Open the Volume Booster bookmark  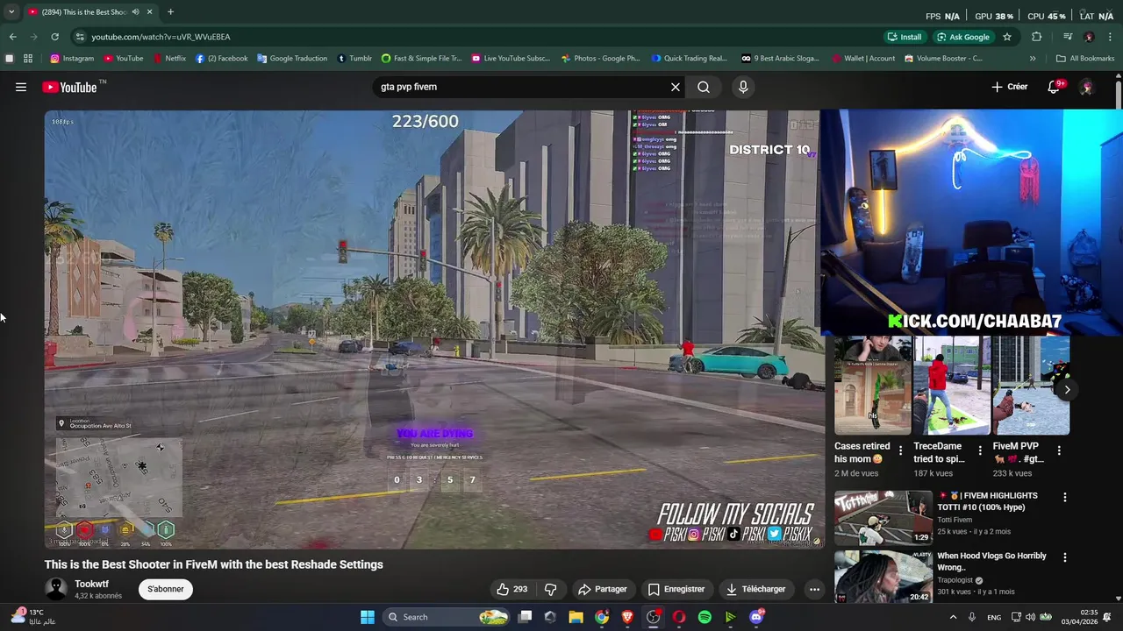click(943, 59)
